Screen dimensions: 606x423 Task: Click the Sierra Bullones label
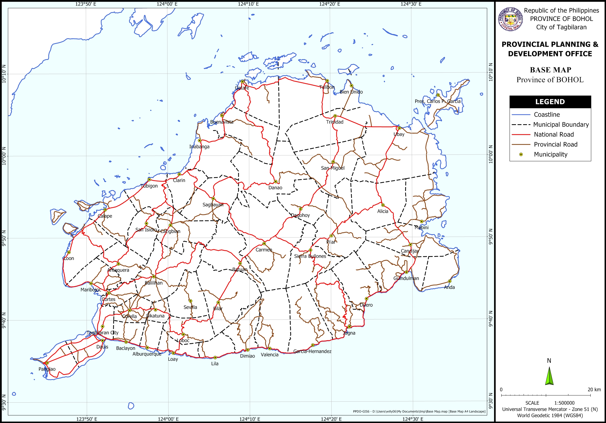point(310,256)
